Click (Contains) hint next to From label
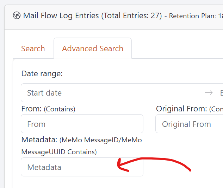Viewport: 223px width, 188px height. click(x=60, y=109)
